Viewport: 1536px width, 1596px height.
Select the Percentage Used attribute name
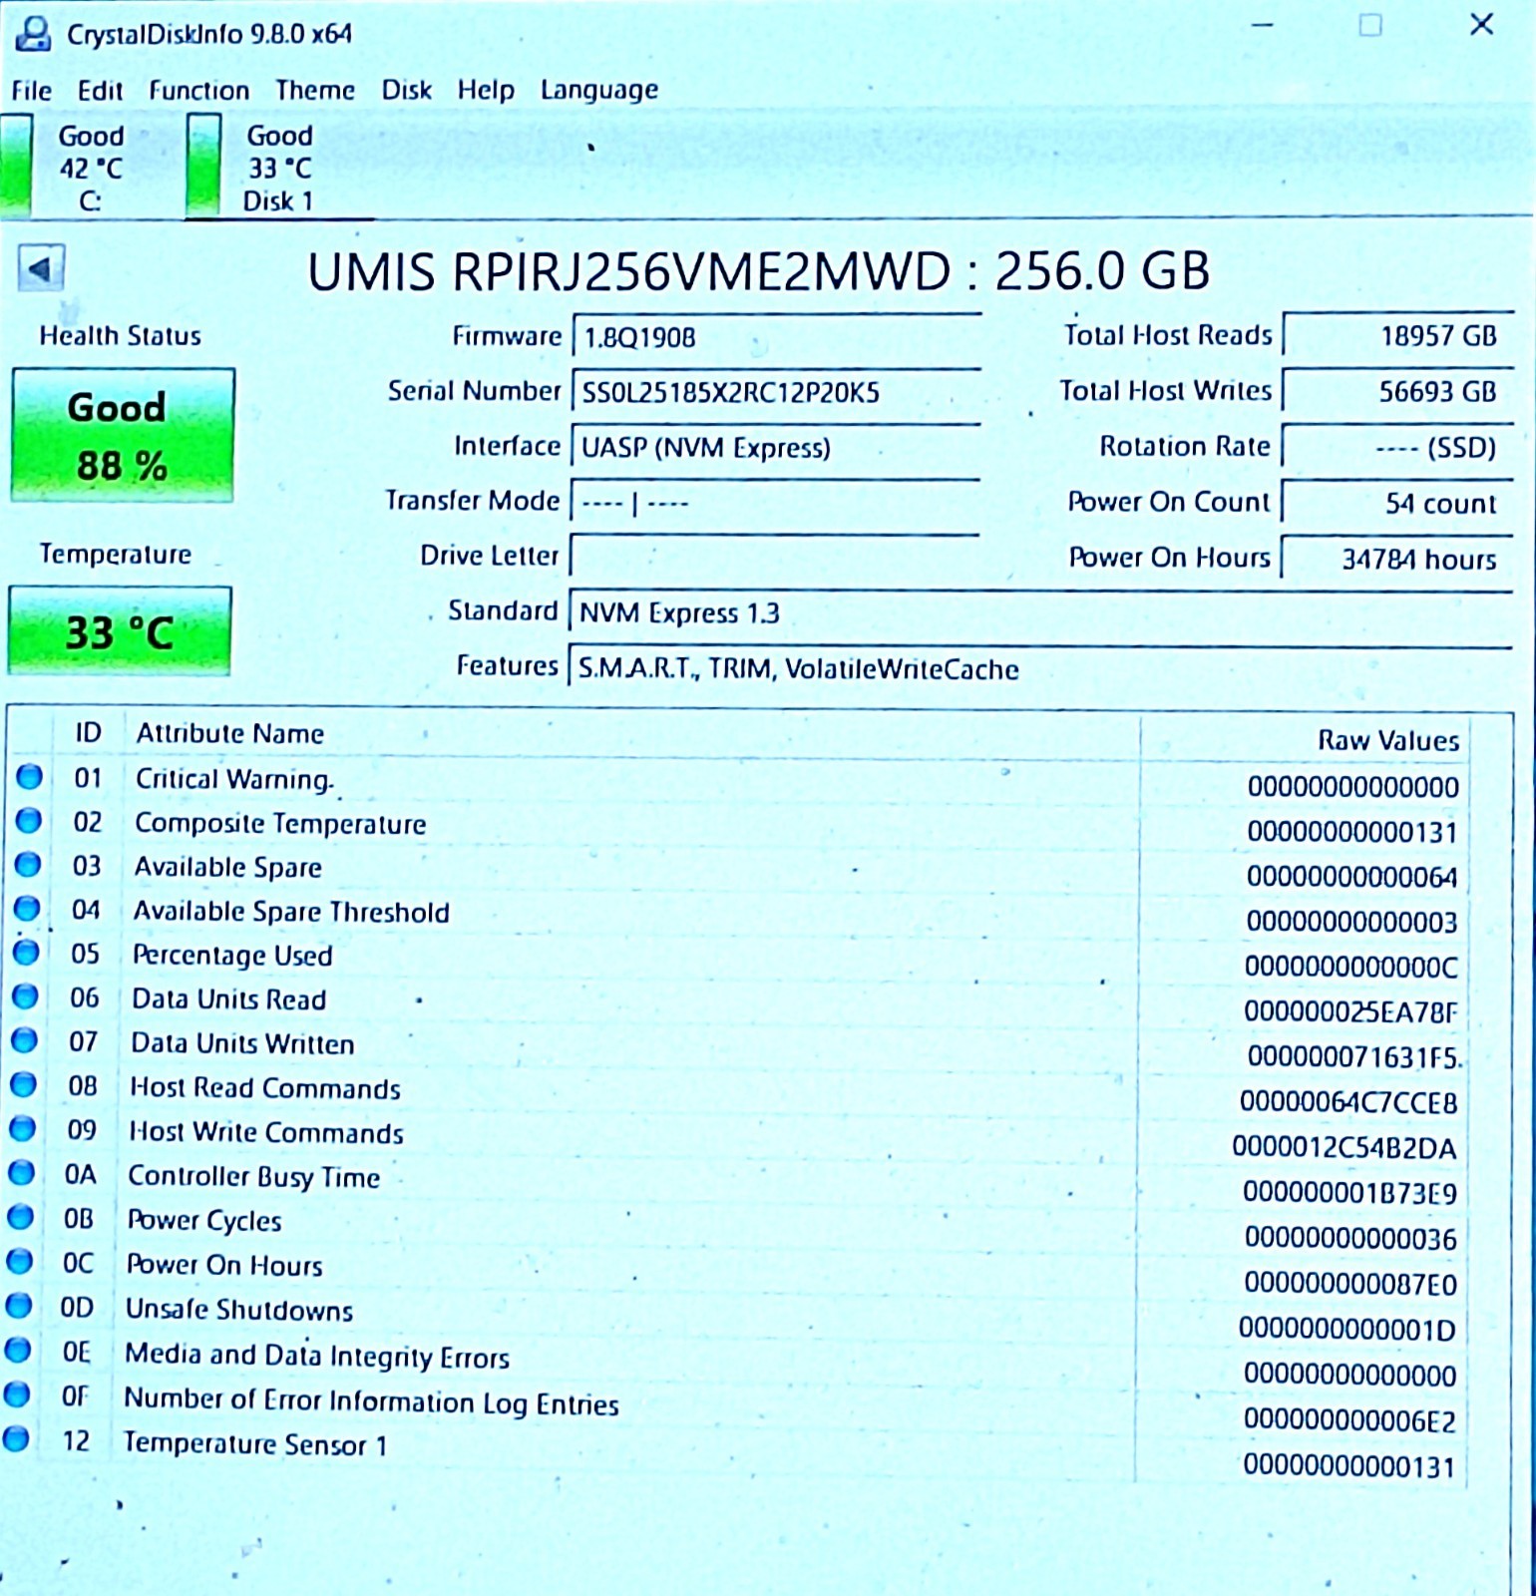coord(232,956)
